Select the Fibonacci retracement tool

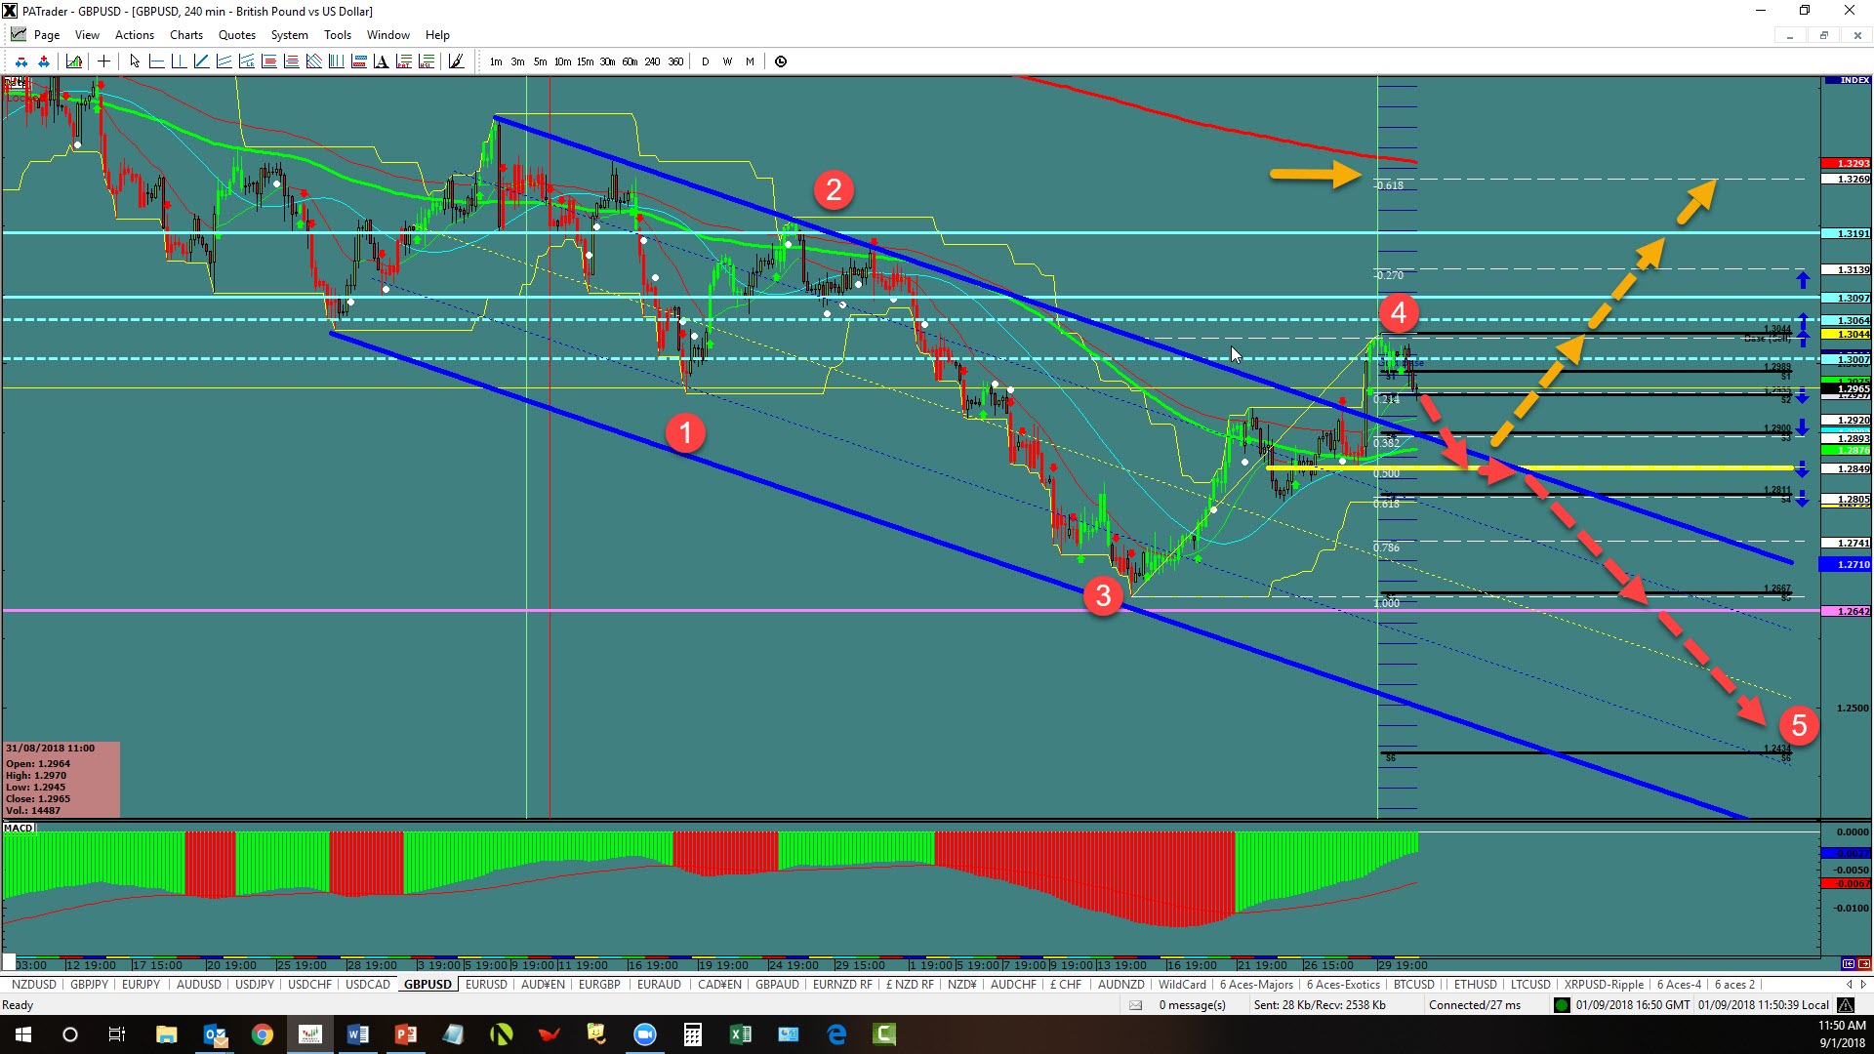(268, 61)
